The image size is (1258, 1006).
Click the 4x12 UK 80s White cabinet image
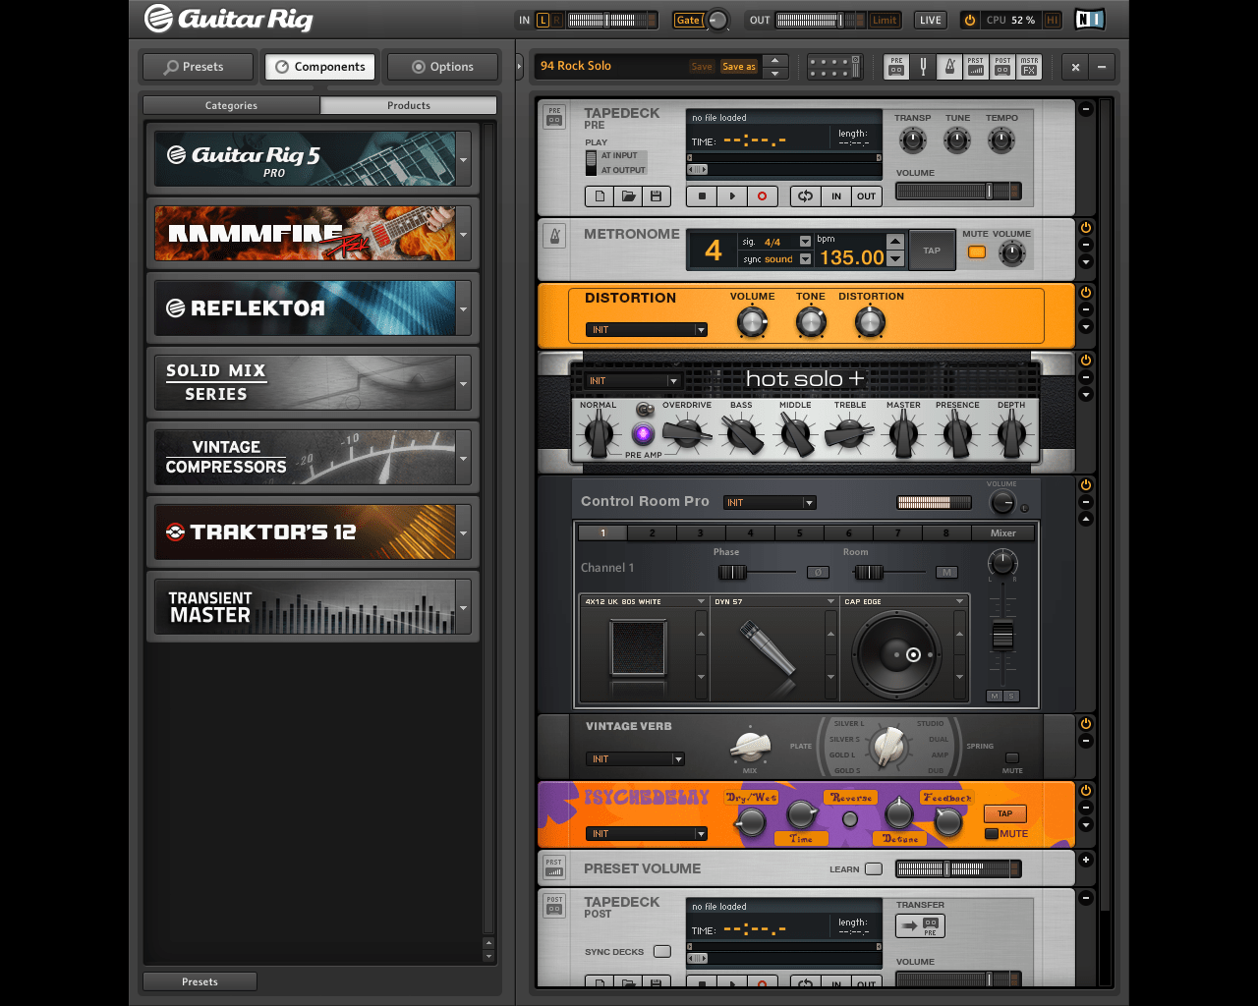click(639, 647)
